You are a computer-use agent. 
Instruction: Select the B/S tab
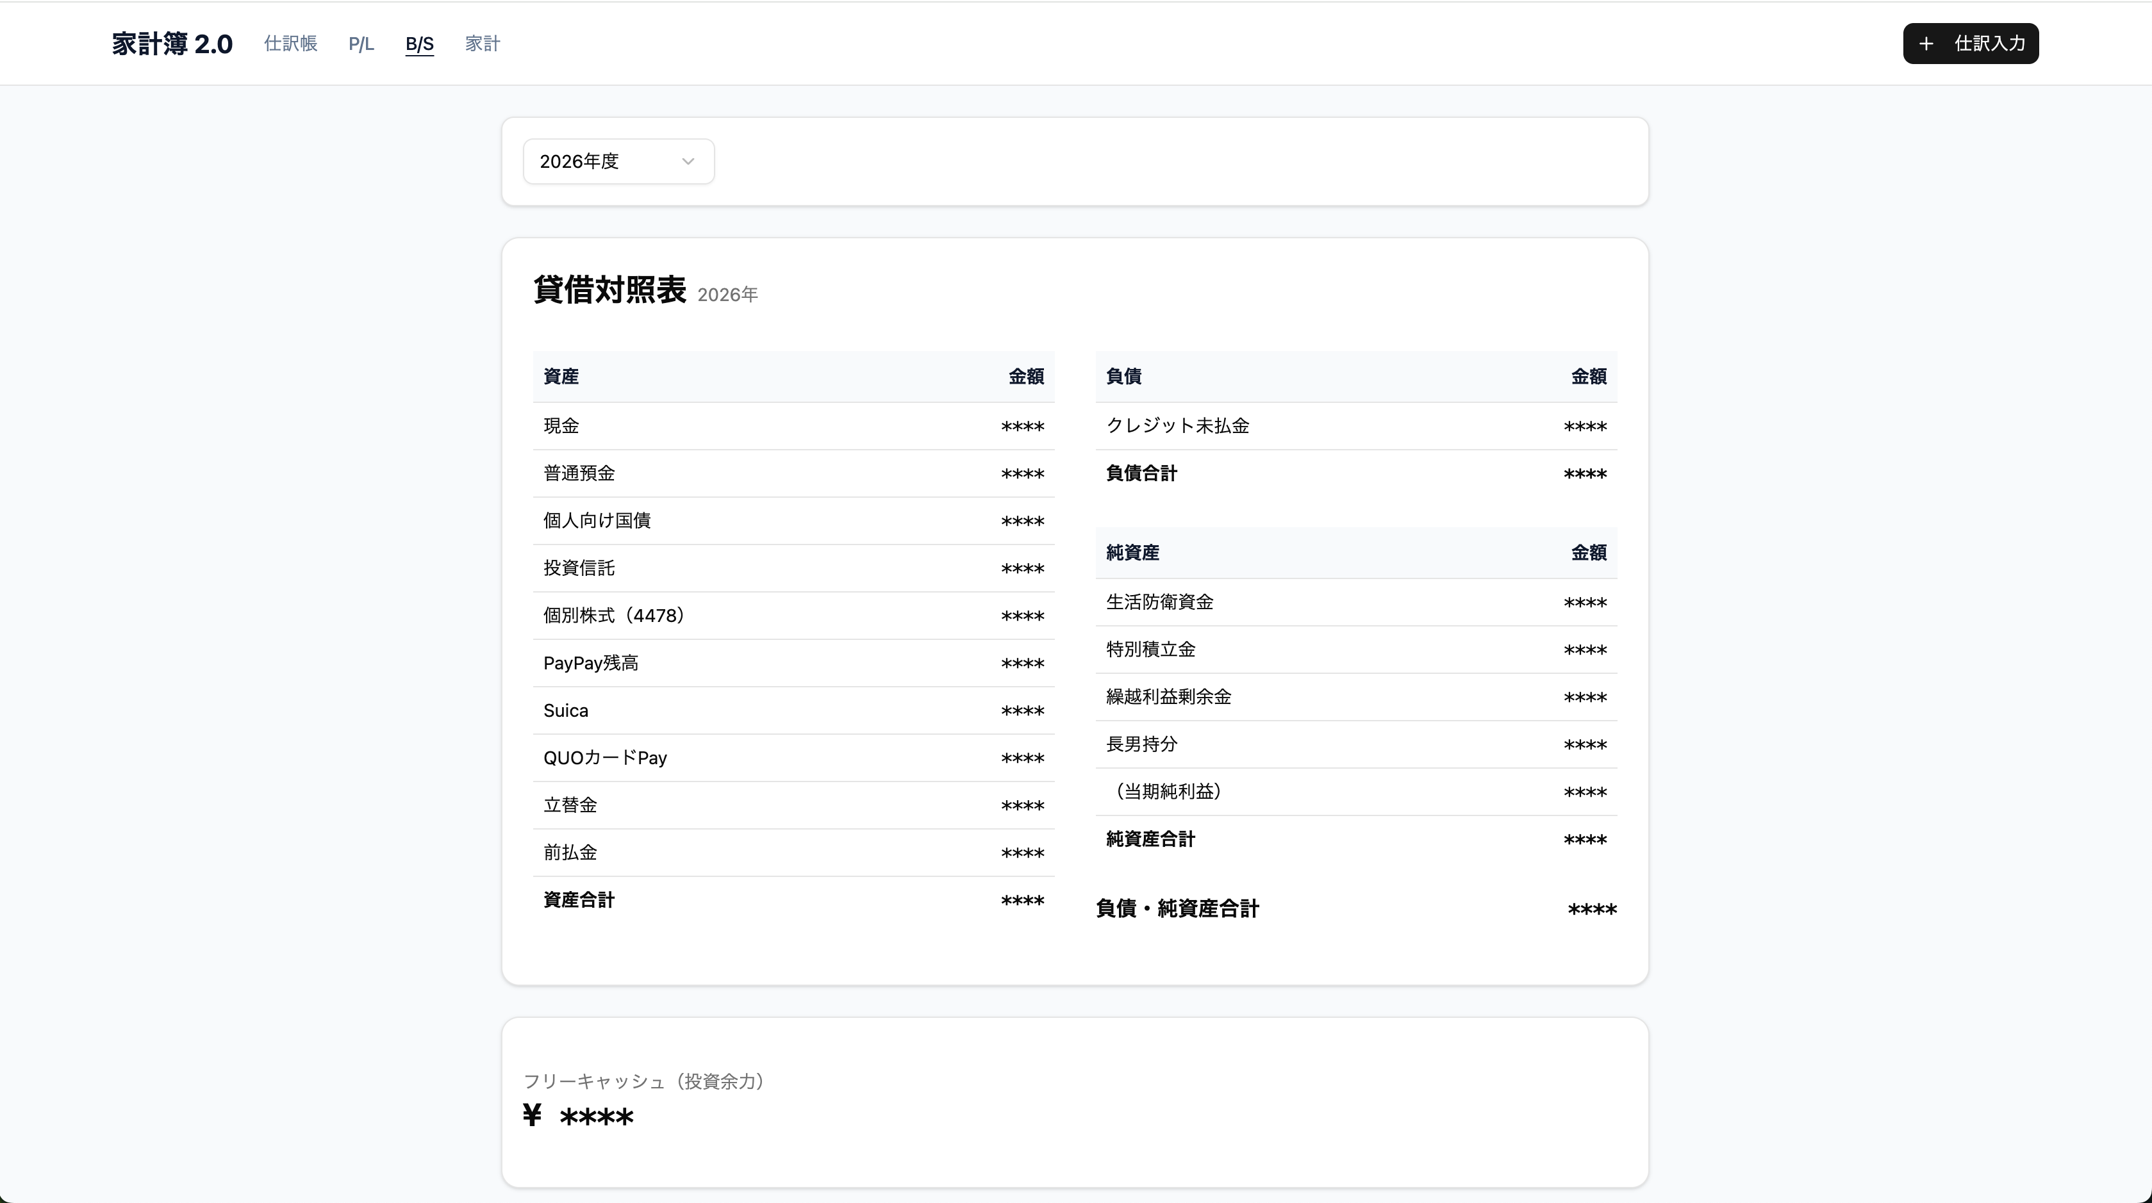419,44
